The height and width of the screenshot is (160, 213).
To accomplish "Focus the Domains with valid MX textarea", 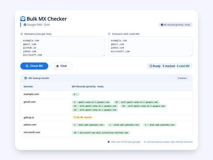I will [x=150, y=46].
